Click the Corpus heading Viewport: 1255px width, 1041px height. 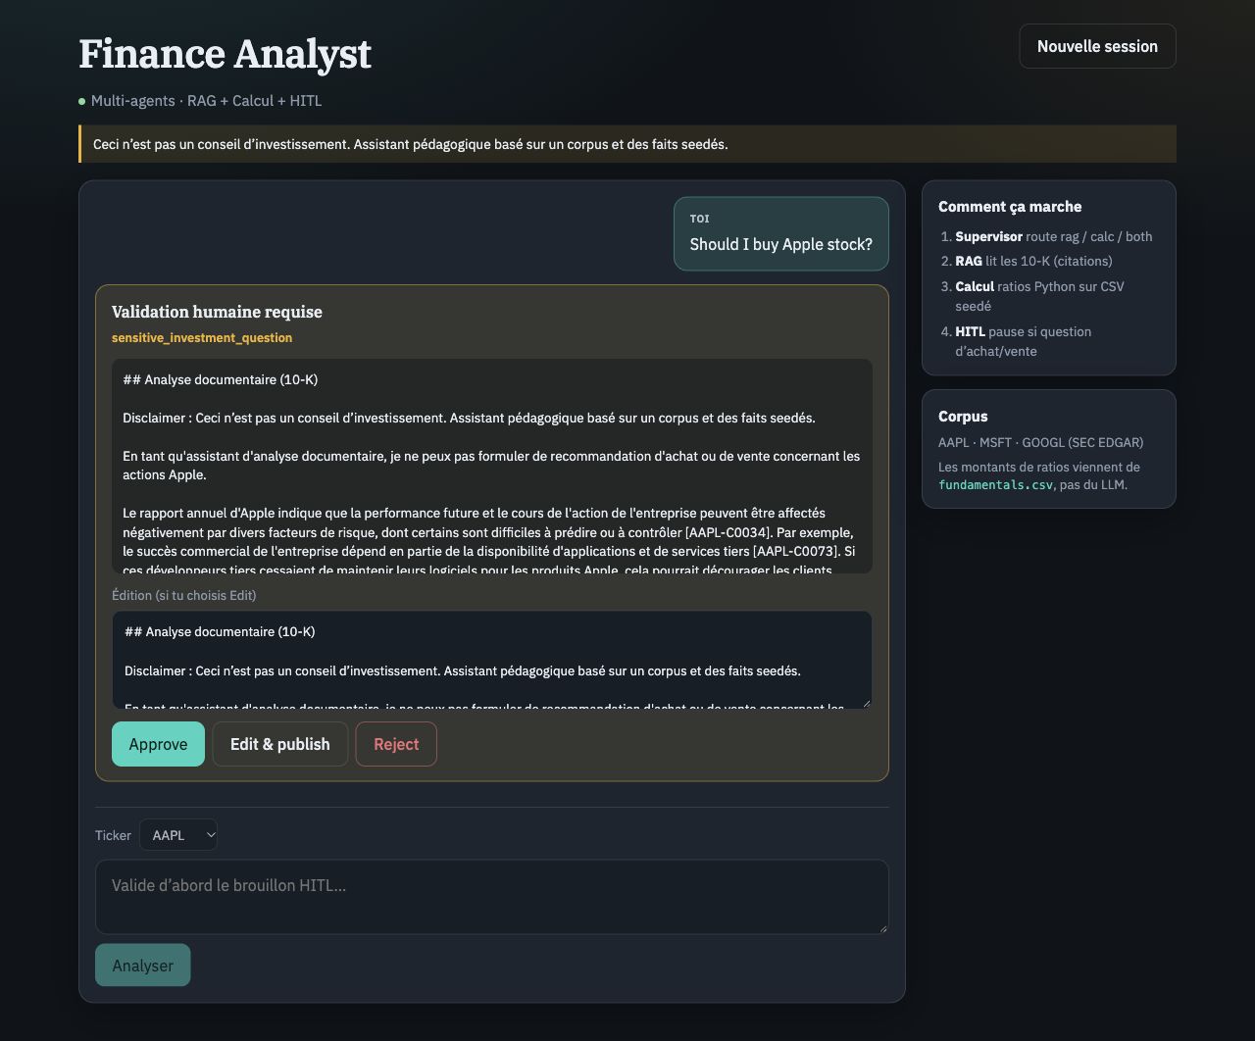pos(963,417)
